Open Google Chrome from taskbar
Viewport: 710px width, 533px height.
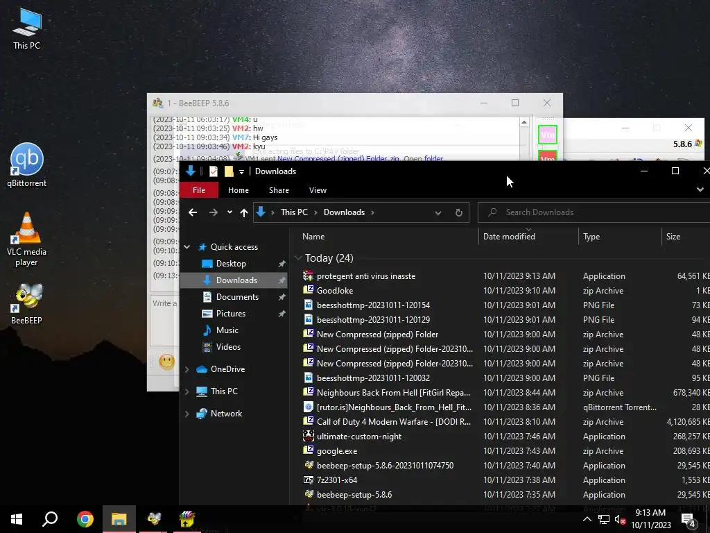point(85,519)
